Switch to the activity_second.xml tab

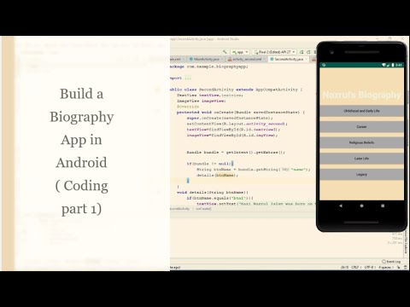(x=247, y=59)
